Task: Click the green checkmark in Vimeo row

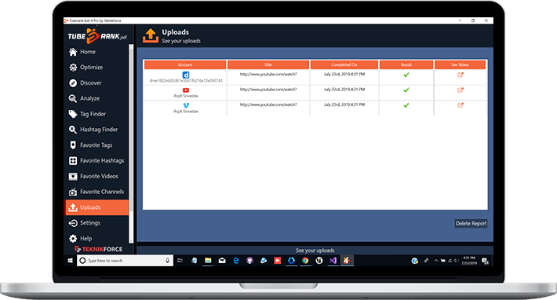Action: (406, 105)
